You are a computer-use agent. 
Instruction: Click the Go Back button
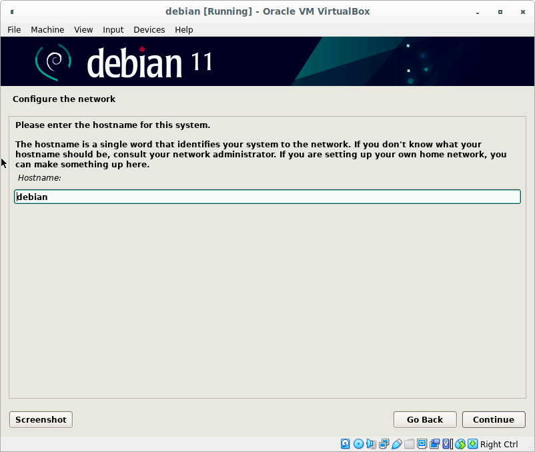click(x=425, y=419)
